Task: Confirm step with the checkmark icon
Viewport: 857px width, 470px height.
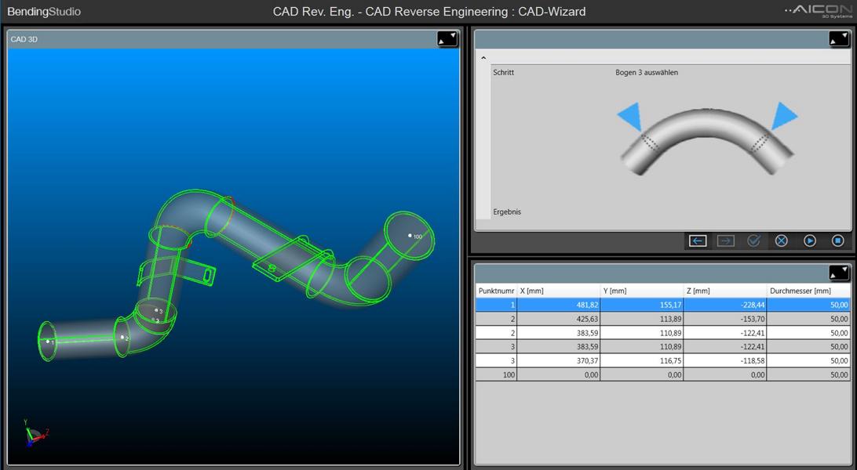Action: coord(753,240)
